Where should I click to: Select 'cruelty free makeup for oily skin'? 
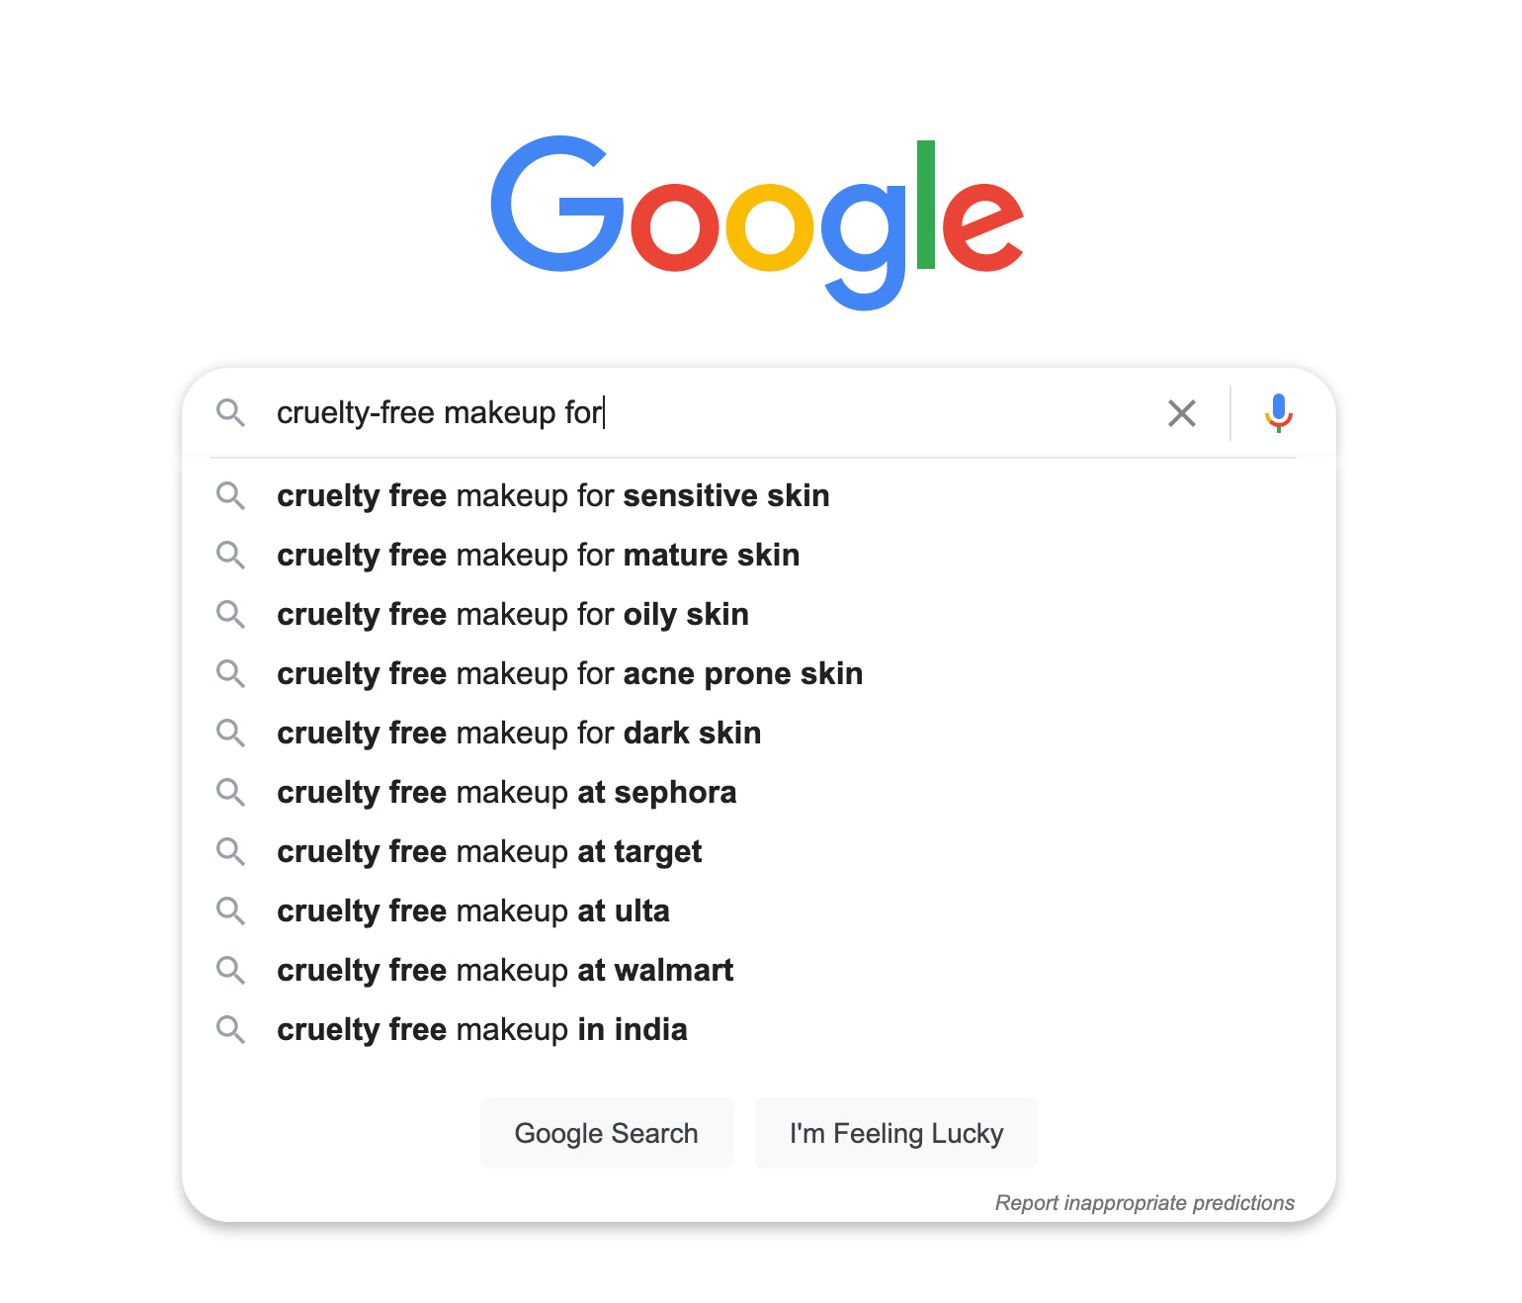tap(512, 614)
